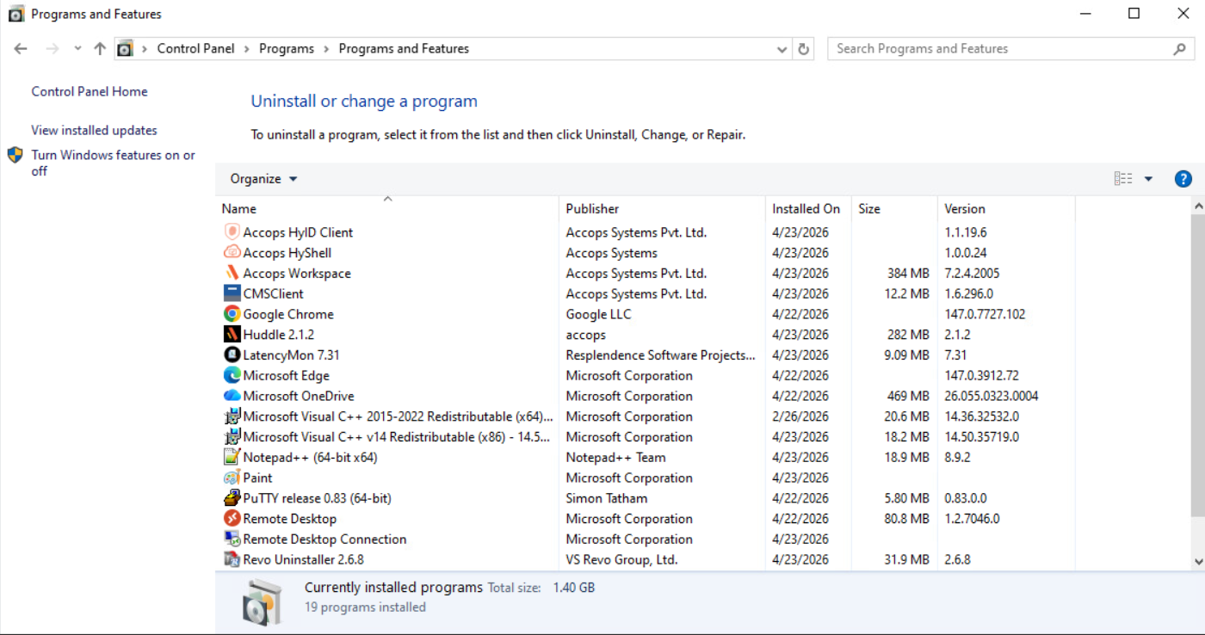This screenshot has height=635, width=1205.
Task: Click the 469 MB size cell
Action: pyautogui.click(x=908, y=396)
